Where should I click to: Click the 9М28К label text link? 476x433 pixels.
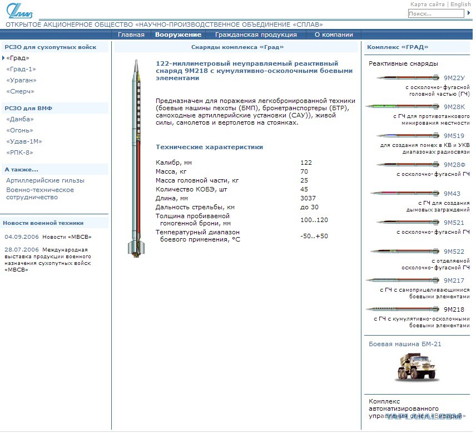[x=454, y=107]
